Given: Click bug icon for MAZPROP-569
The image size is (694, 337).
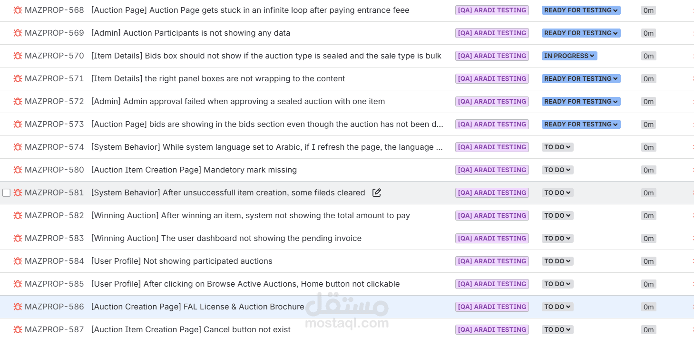Looking at the screenshot, I should point(18,33).
